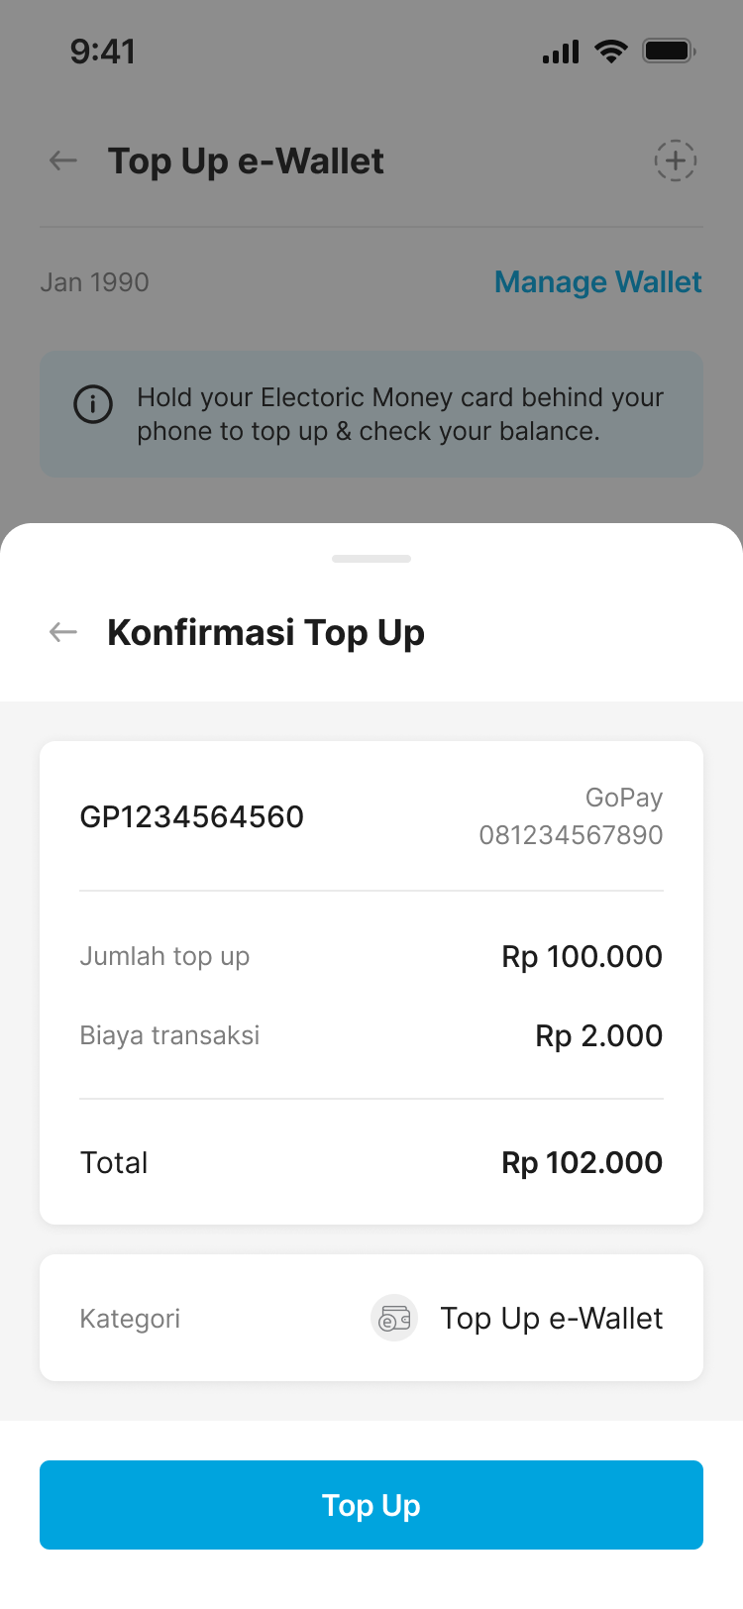
Task: Tap the GoPay phone number 081234567890
Action: [571, 834]
